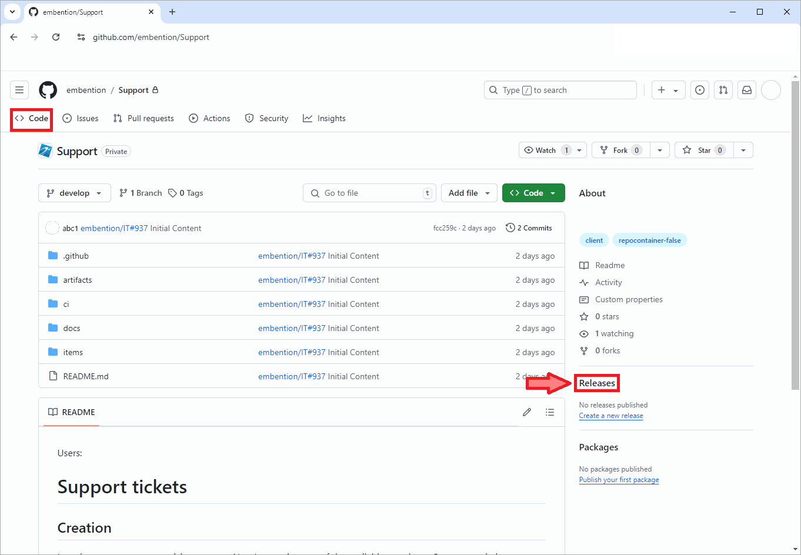The image size is (801, 555).
Task: Open the hamburger navigation menu
Action: tap(19, 90)
